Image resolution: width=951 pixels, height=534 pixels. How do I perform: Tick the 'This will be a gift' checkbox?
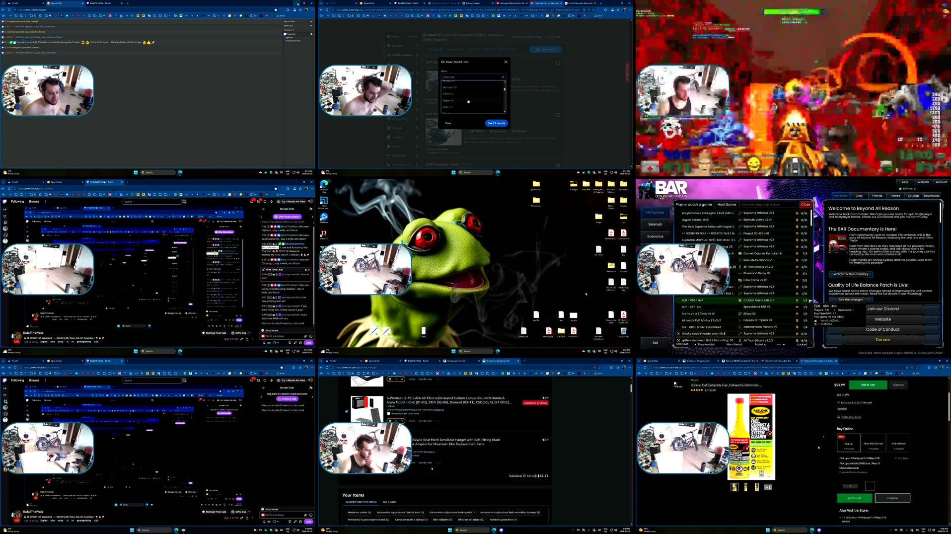click(389, 413)
